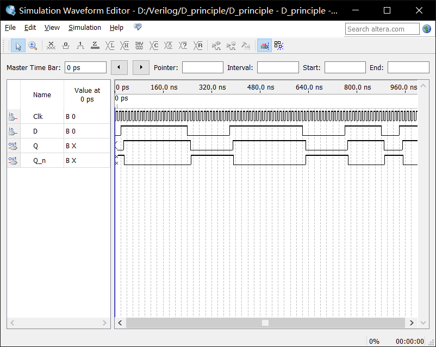Click waveform scrollbar right arrow
Viewport: 436px width, 347px height.
point(412,323)
